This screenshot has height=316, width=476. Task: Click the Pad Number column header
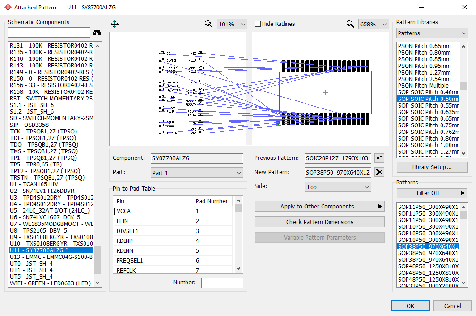click(x=213, y=201)
